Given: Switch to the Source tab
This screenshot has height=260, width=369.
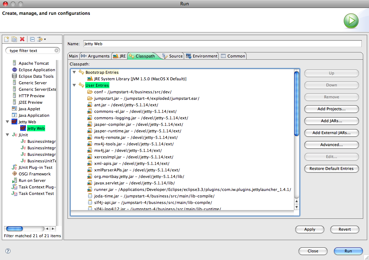Looking at the screenshot, I should click(x=173, y=56).
